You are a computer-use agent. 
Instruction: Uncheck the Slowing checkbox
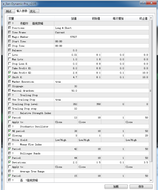pyautogui.click(x=10, y=135)
